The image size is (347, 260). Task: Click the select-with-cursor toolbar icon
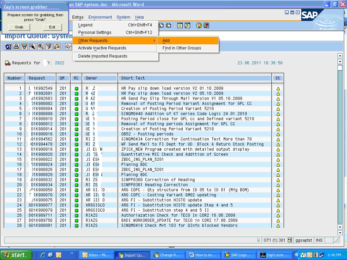coord(33,47)
